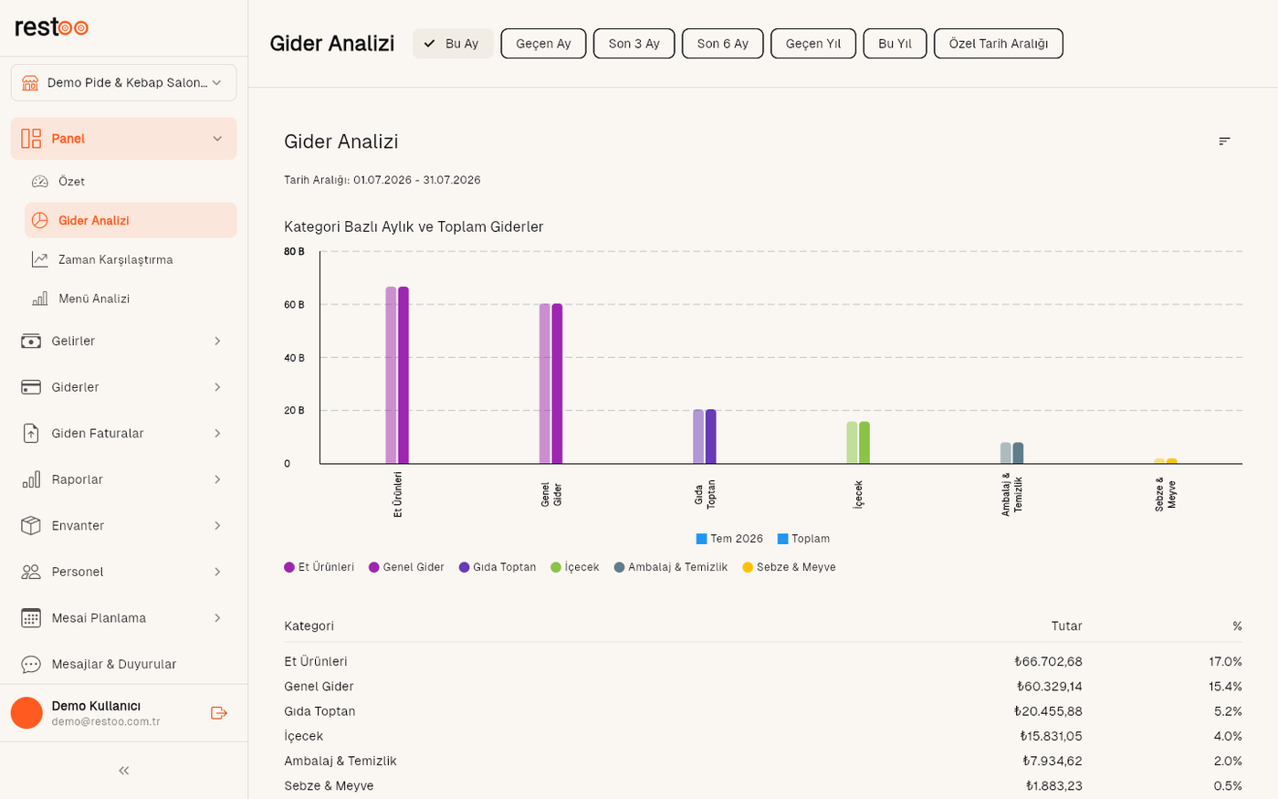Select the Son 3 Ay filter button
This screenshot has width=1278, height=799.
634,44
